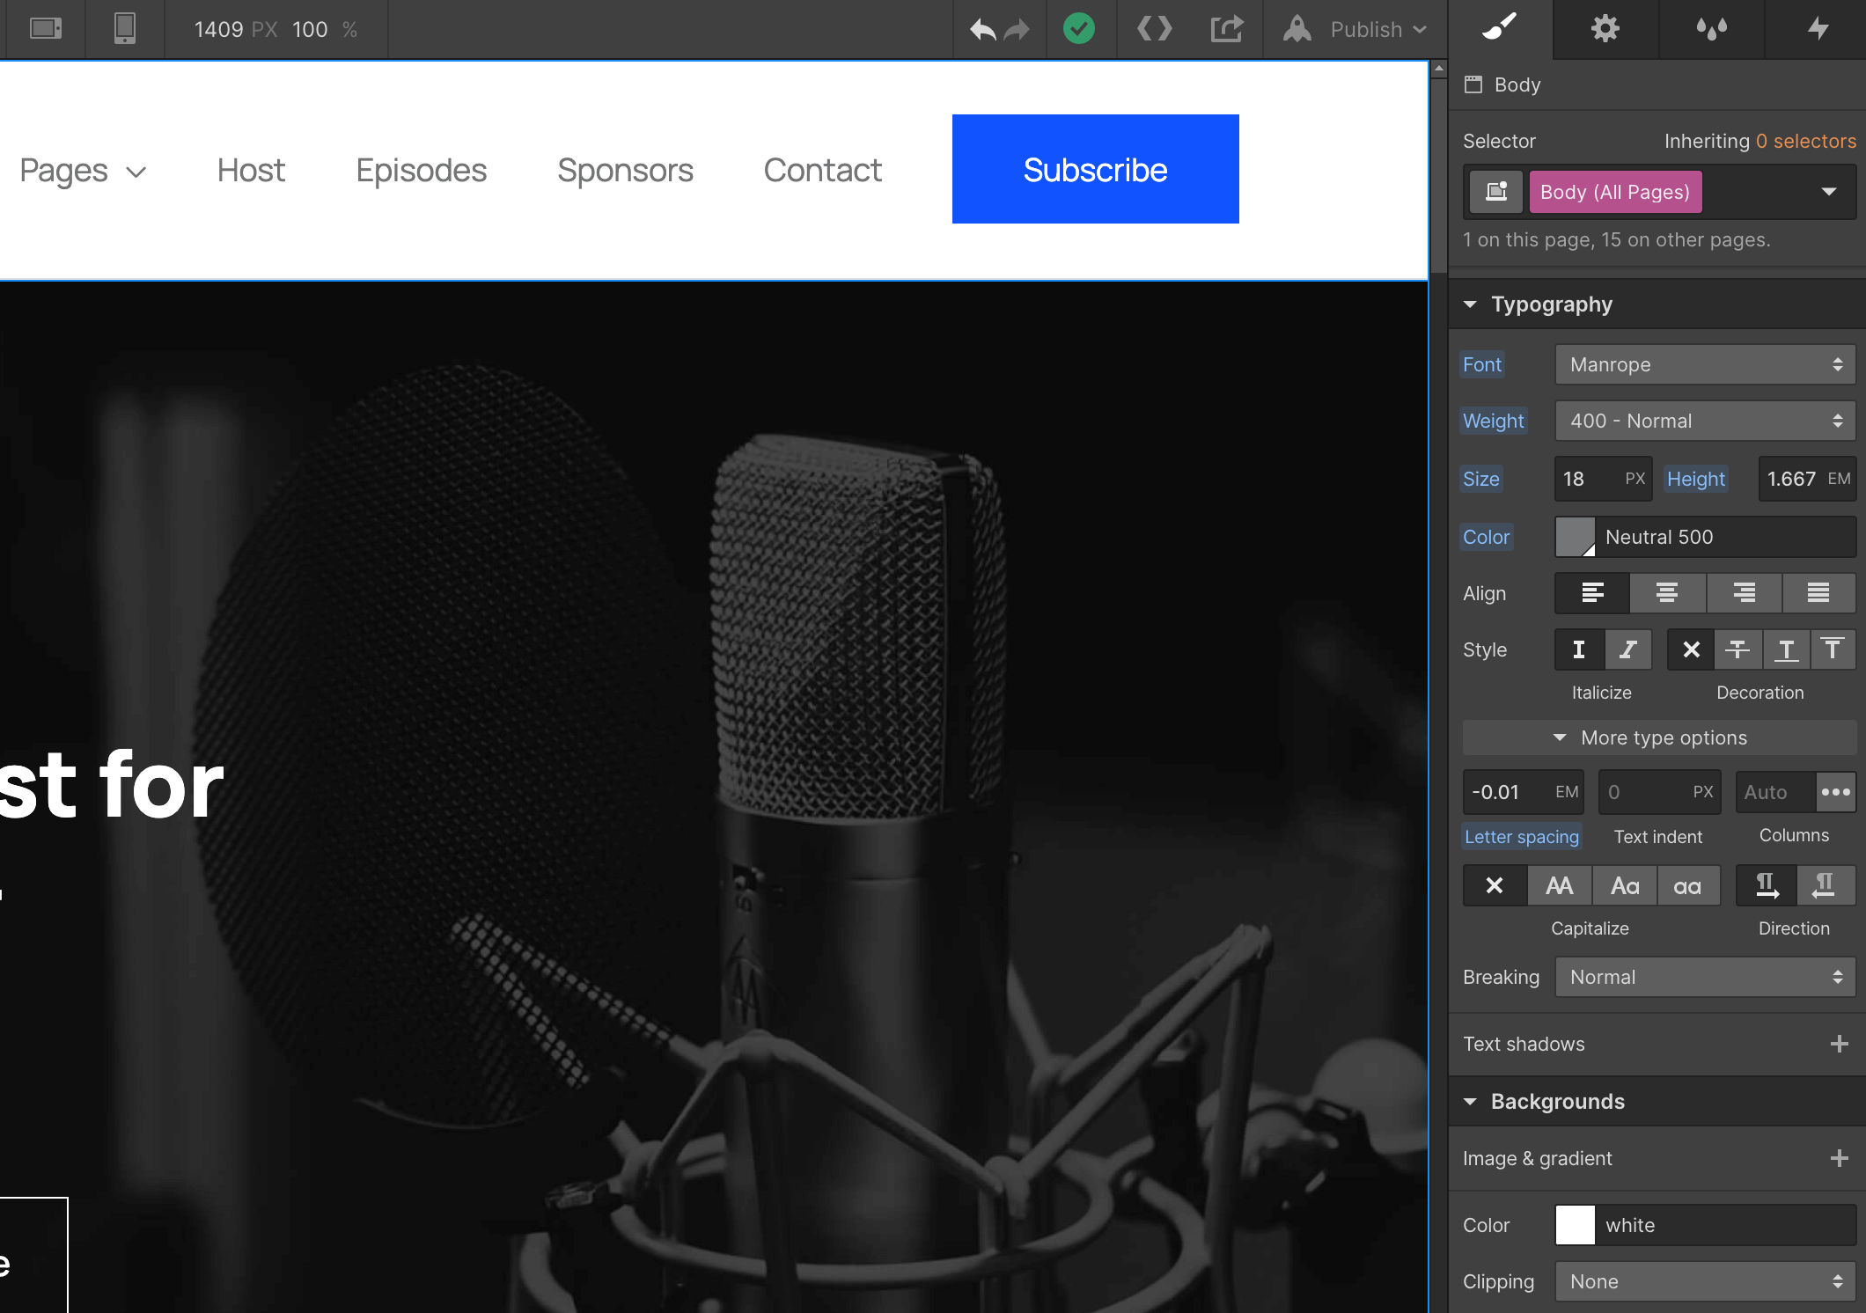The height and width of the screenshot is (1313, 1866).
Task: Expand the Publish dropdown
Action: tap(1367, 29)
